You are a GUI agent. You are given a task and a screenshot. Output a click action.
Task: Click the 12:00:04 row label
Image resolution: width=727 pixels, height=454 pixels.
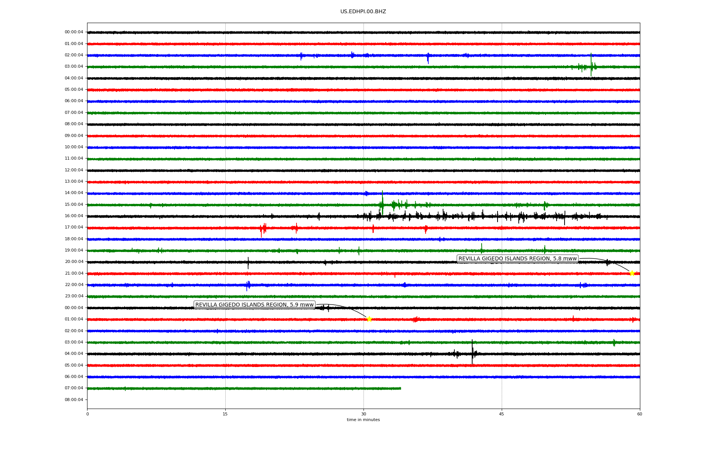pos(74,170)
